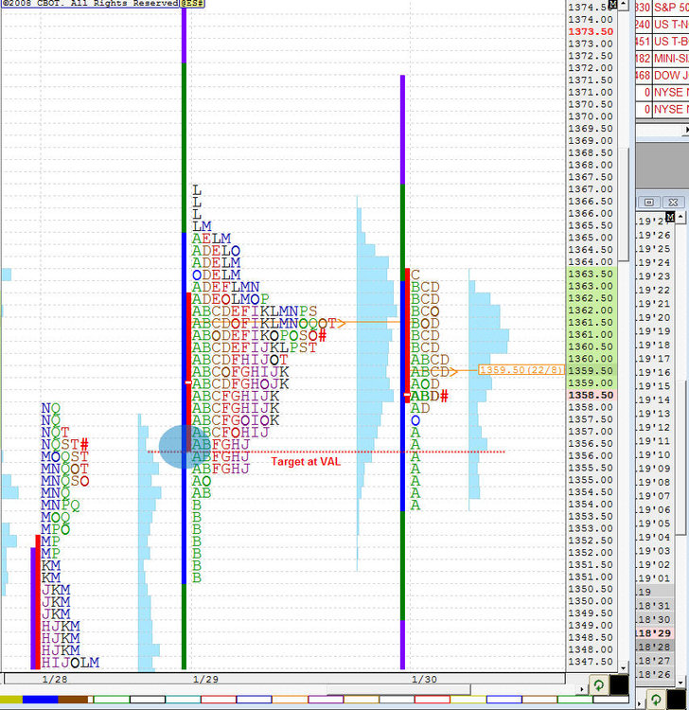Click the ES chart vertical scrollbar thumb
The height and width of the screenshot is (710, 689).
[x=624, y=204]
